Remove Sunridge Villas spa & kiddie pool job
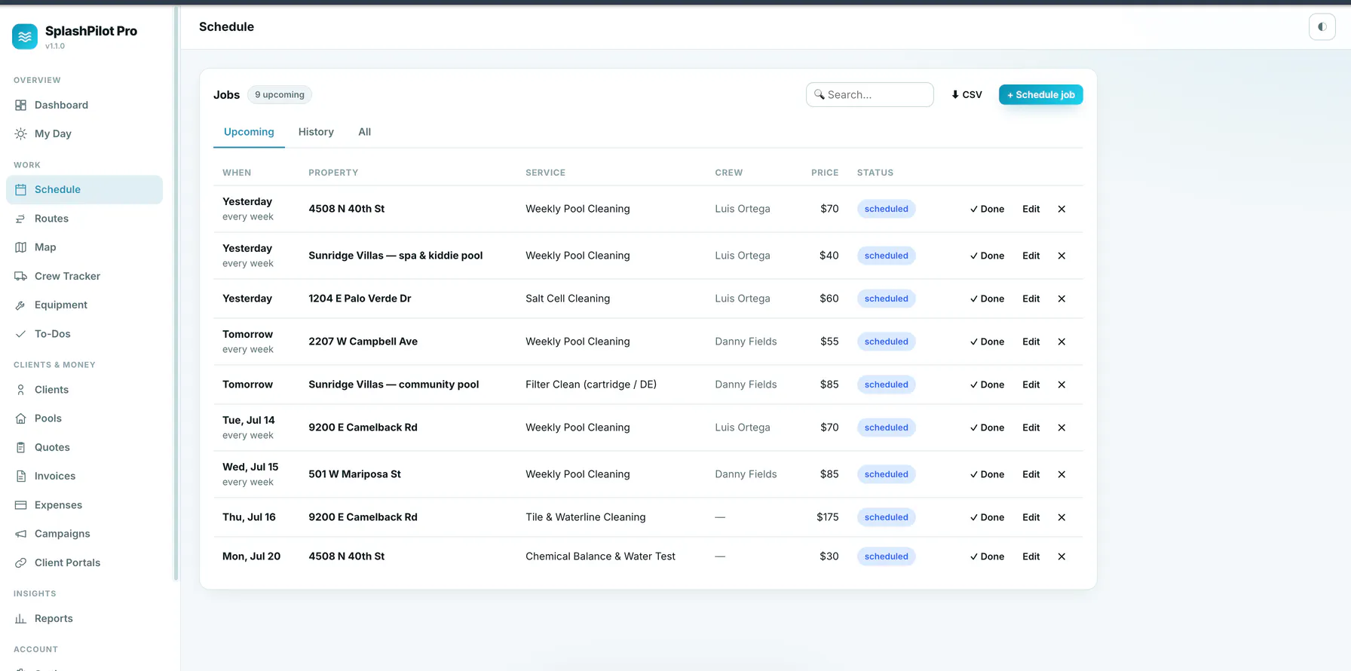Viewport: 1351px width, 671px height. 1061,256
